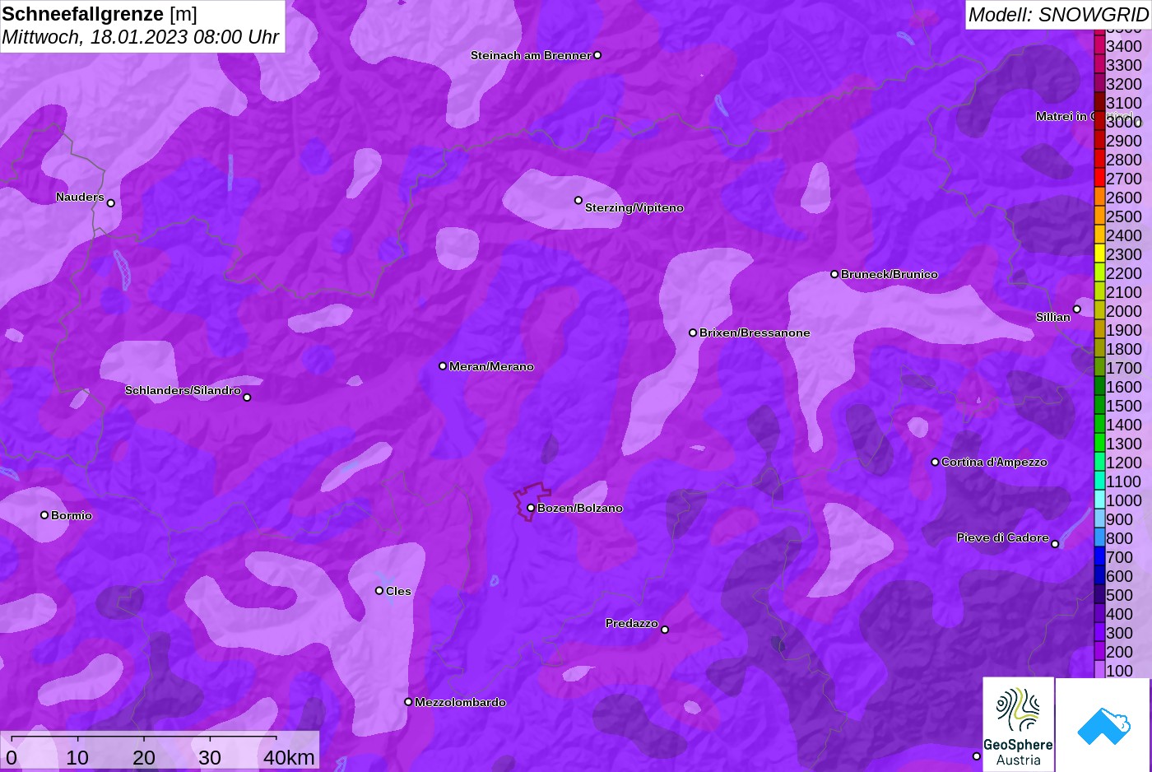Click the Bozen/Bolzano city marker

click(x=531, y=508)
